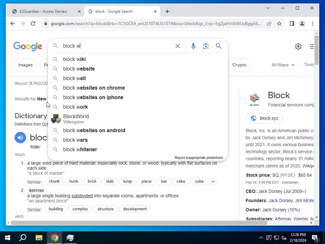Choose suggestion block website
Viewport: 325px width, 244px height.
138,69
